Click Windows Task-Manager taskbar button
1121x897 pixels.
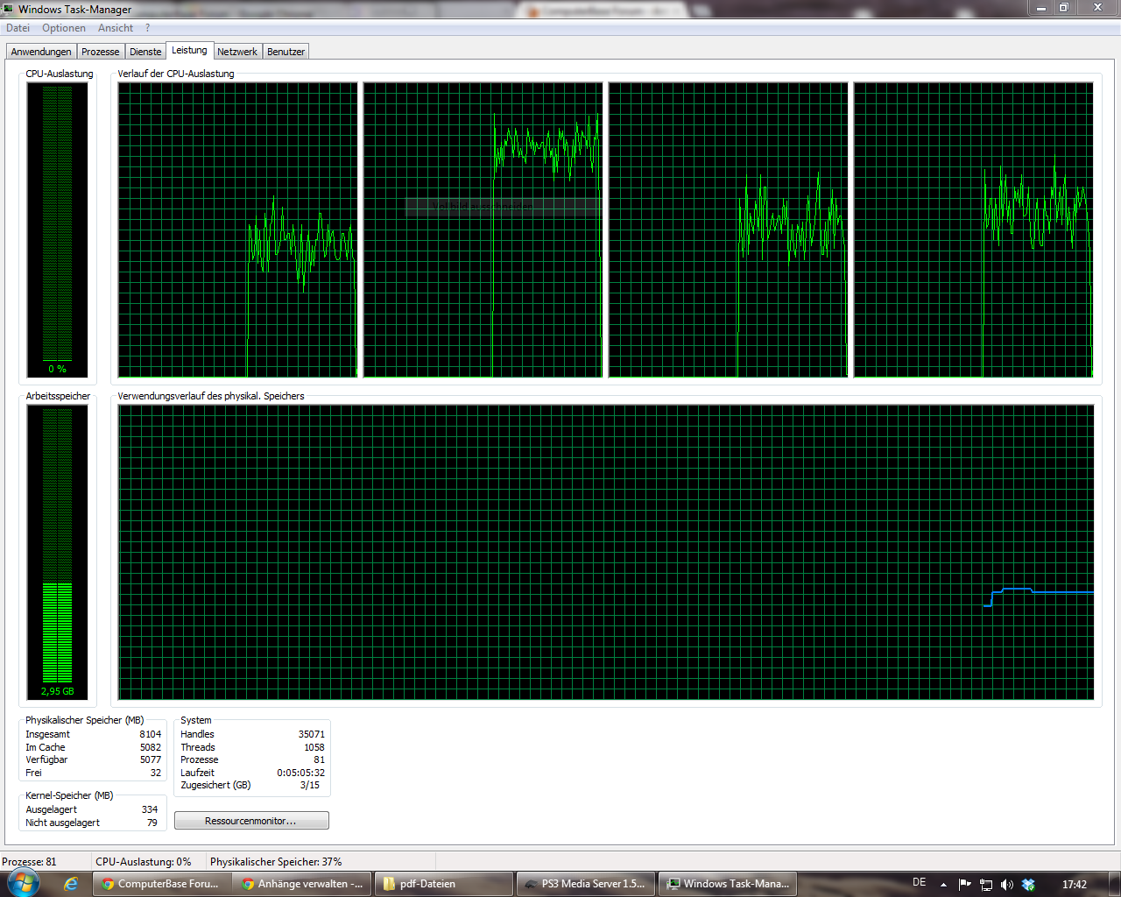(729, 884)
